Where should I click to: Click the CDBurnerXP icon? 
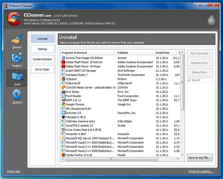click(x=63, y=83)
